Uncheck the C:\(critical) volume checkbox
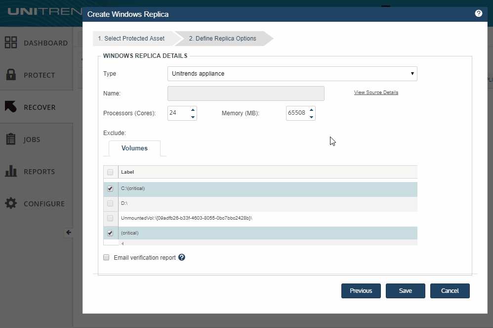This screenshot has height=328, width=493. 110,188
